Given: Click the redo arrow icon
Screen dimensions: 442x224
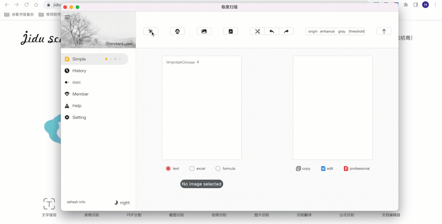Looking at the screenshot, I should click(286, 32).
